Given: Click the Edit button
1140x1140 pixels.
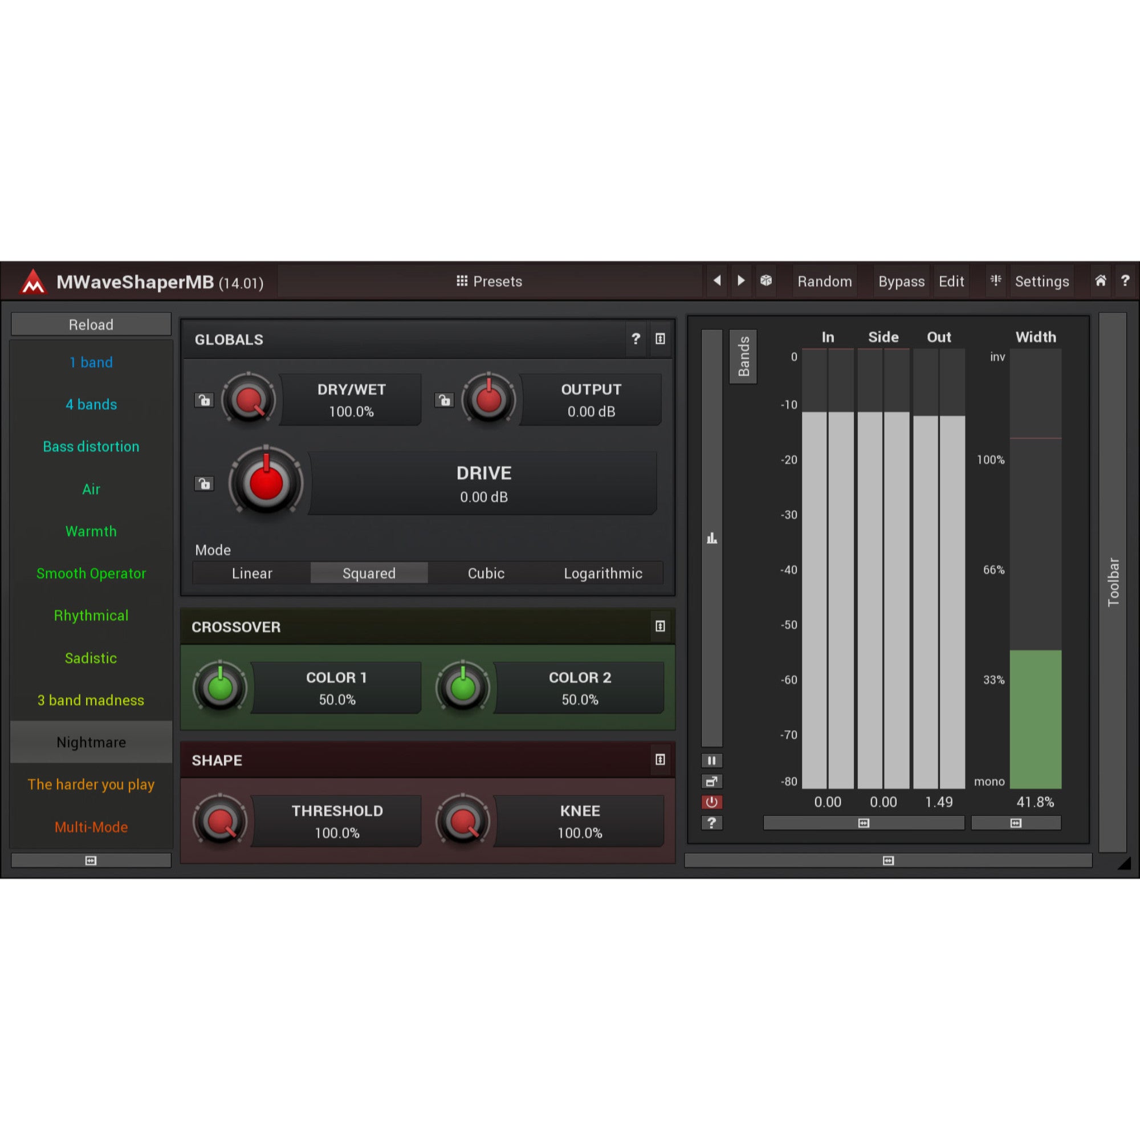Looking at the screenshot, I should [x=951, y=282].
